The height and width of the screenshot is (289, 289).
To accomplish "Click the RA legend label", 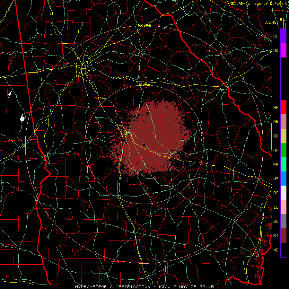I will coord(276,164).
